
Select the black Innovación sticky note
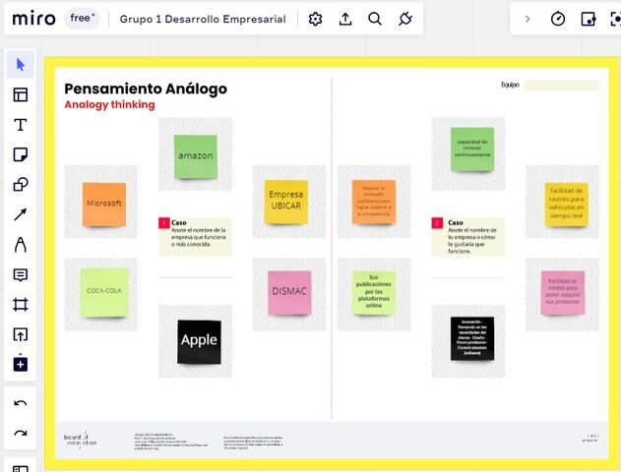coord(472,338)
